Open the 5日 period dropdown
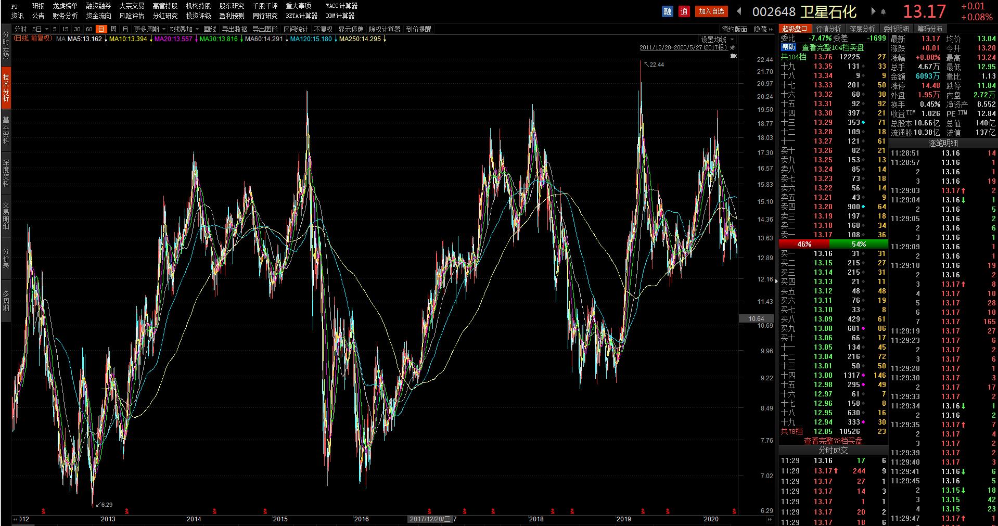This screenshot has width=998, height=526. coord(40,29)
